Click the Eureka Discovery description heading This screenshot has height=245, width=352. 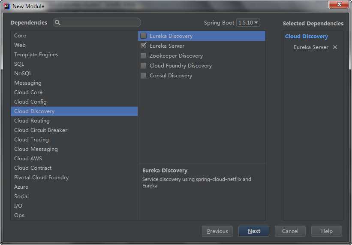pyautogui.click(x=165, y=171)
